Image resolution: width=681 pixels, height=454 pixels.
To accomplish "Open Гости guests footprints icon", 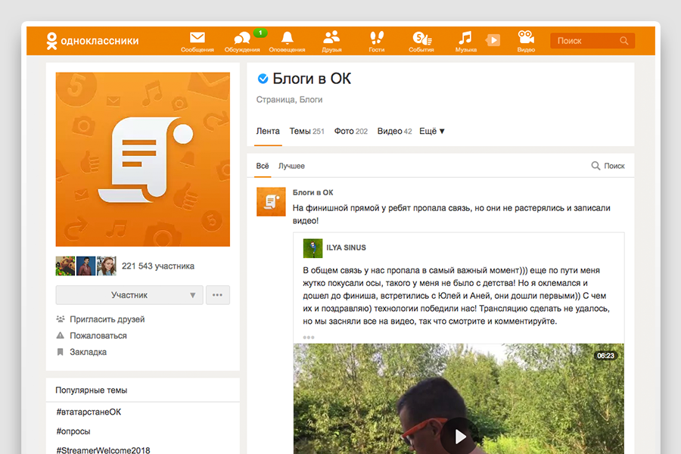I will [x=376, y=39].
